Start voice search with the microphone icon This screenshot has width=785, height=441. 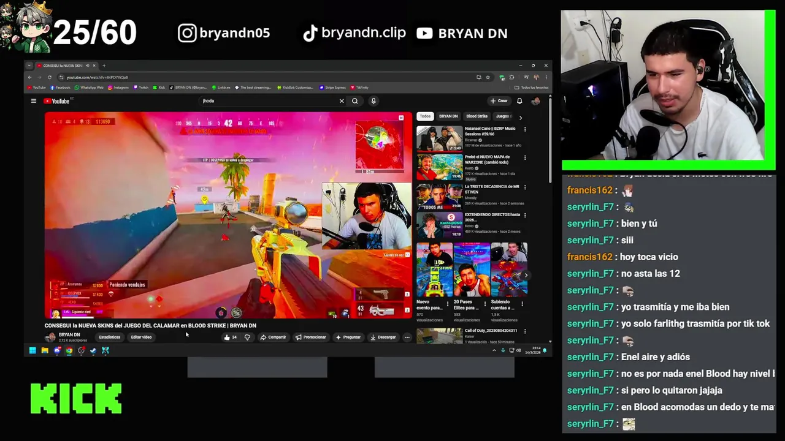pyautogui.click(x=373, y=101)
